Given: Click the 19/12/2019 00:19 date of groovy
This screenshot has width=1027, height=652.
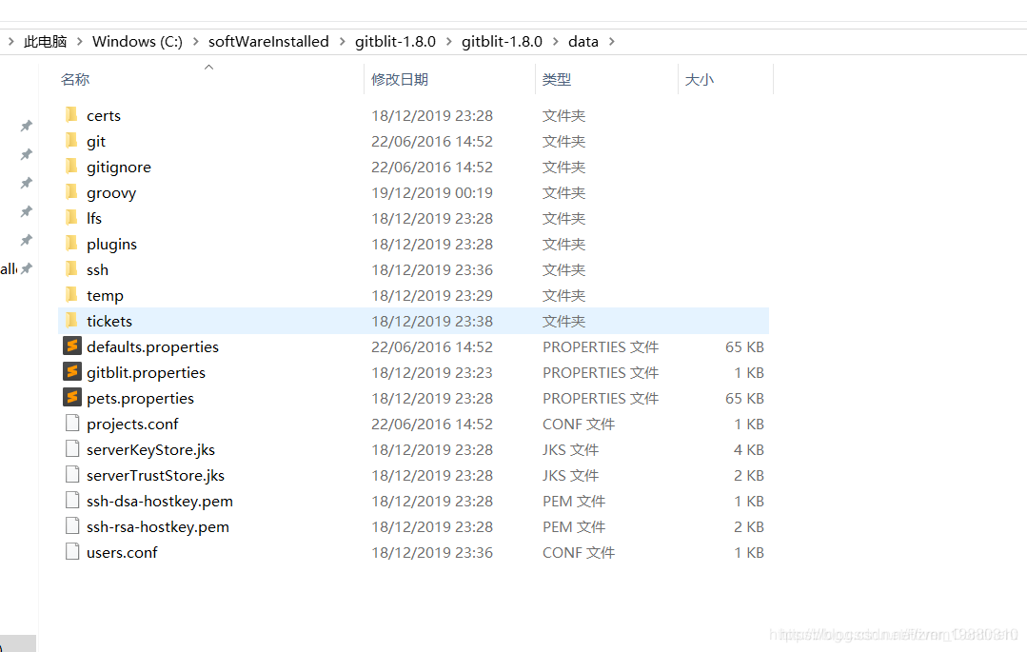Looking at the screenshot, I should click(431, 192).
